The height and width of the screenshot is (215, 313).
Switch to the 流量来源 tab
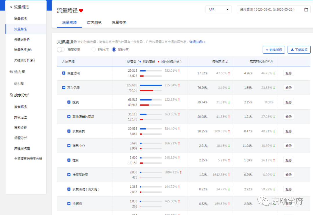coord(69,23)
